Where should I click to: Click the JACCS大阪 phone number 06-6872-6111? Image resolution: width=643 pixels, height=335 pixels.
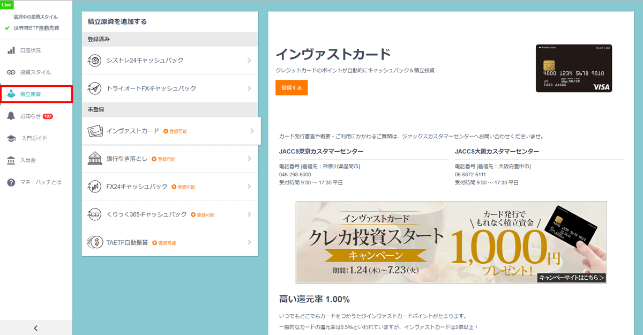coord(470,175)
